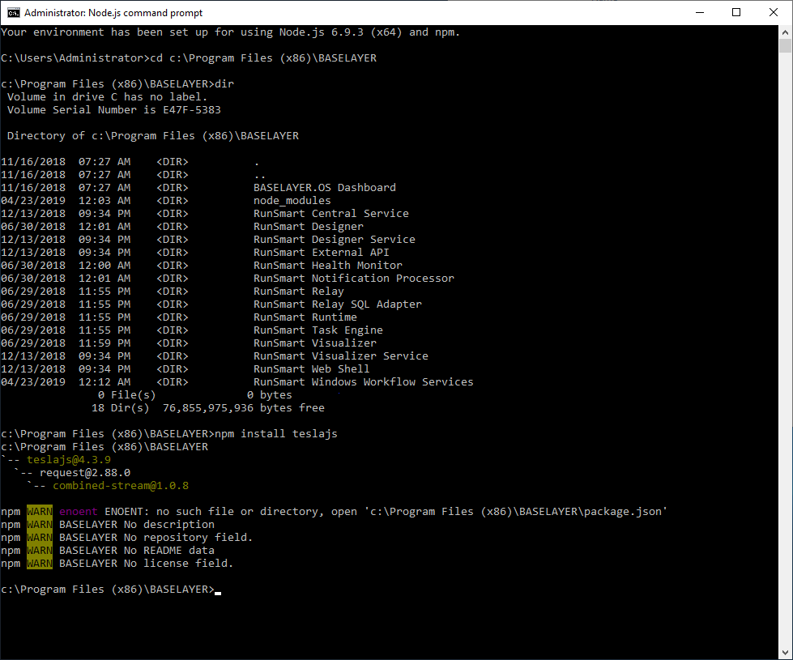Click '76,855,975,936 bytes free' text

point(244,408)
